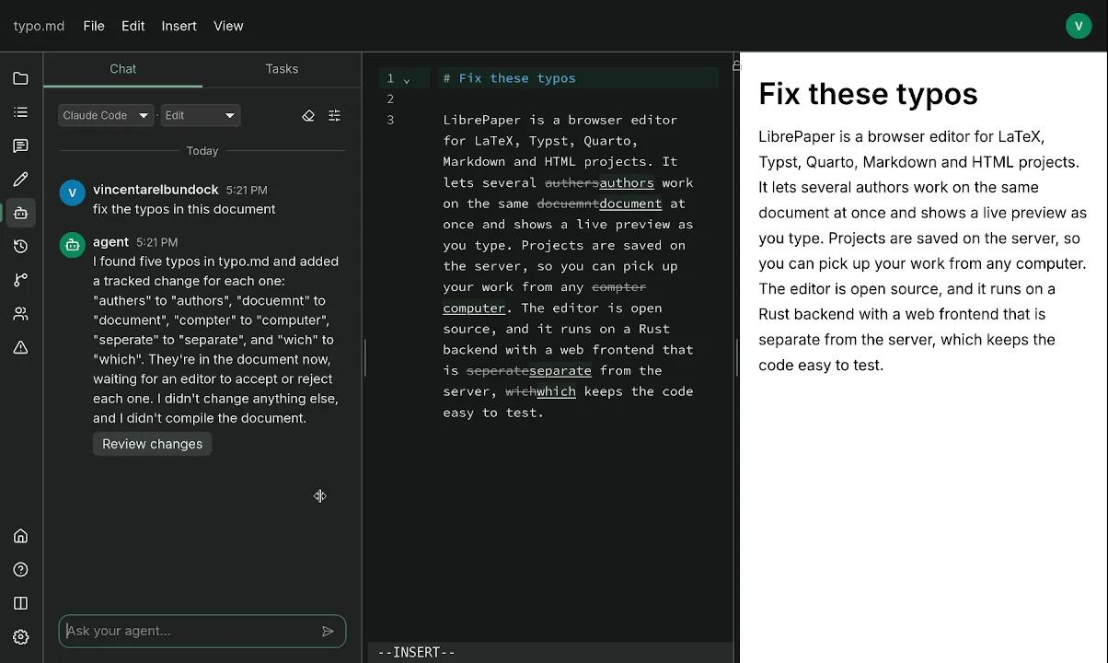Image resolution: width=1108 pixels, height=663 pixels.
Task: Switch to the Chat tab
Action: coord(123,69)
